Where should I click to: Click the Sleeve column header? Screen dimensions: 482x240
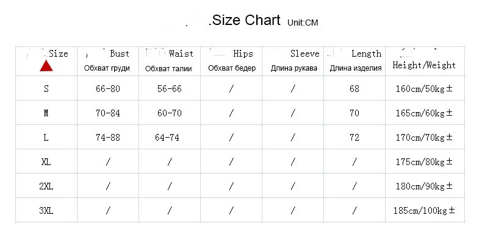[x=305, y=54]
